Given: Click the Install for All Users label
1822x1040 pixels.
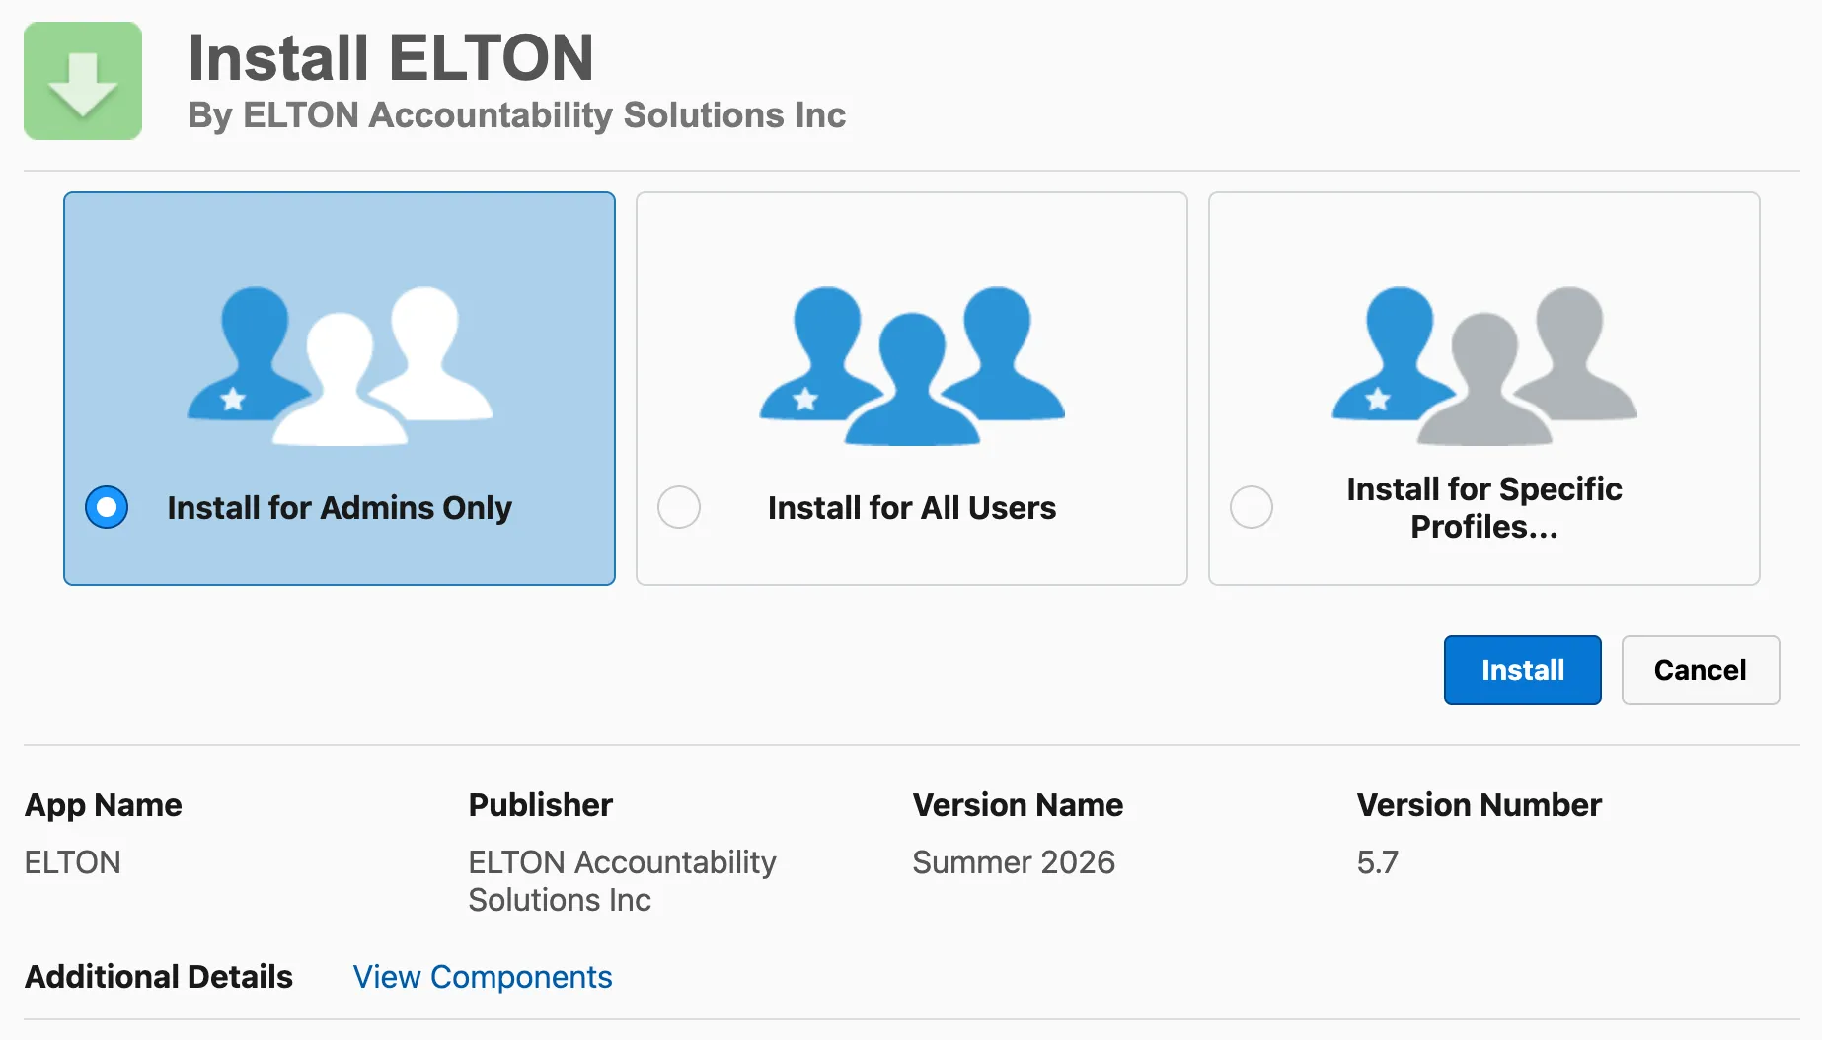Looking at the screenshot, I should 912,507.
